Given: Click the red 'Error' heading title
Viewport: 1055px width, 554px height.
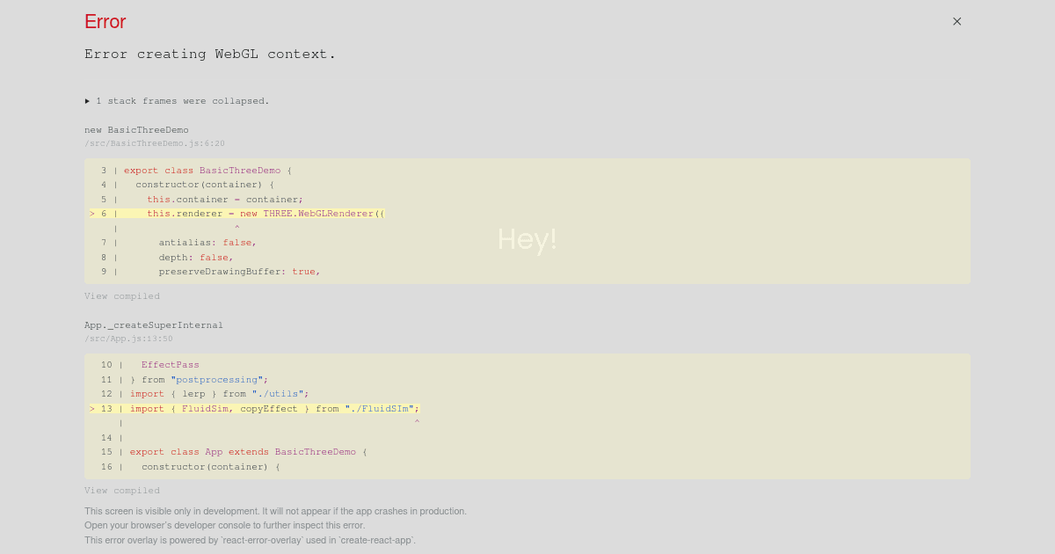Looking at the screenshot, I should pyautogui.click(x=105, y=21).
